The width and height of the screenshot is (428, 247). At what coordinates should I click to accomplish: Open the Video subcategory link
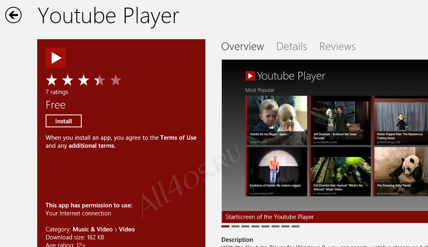[127, 229]
